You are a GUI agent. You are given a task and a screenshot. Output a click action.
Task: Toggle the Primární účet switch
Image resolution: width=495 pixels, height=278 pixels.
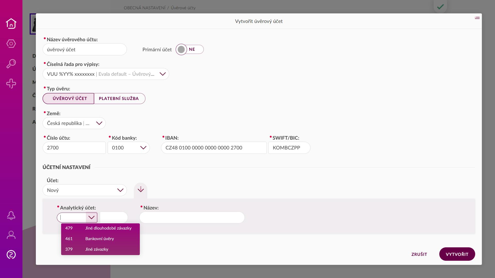(x=190, y=49)
